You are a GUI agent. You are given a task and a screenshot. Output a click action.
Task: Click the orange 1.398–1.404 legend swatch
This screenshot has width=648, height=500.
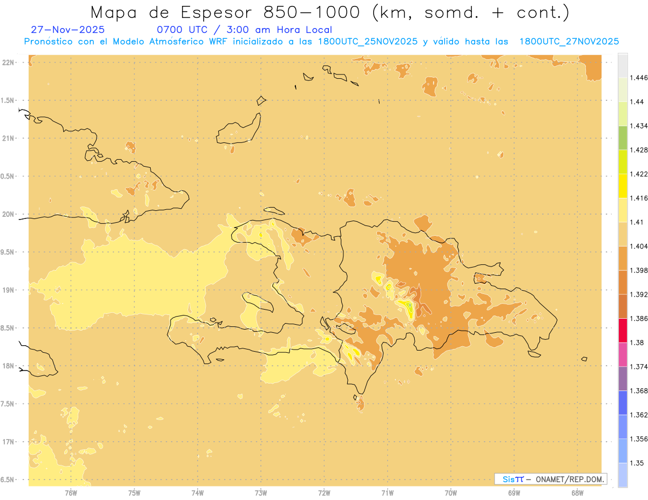point(623,258)
